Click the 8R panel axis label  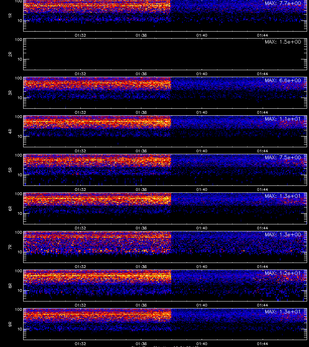click(10, 285)
